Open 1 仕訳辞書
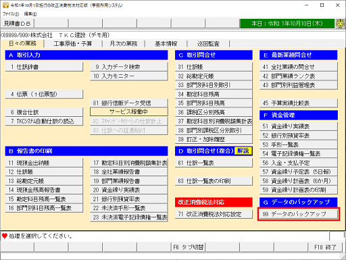The width and height of the screenshot is (346, 260). 44,67
